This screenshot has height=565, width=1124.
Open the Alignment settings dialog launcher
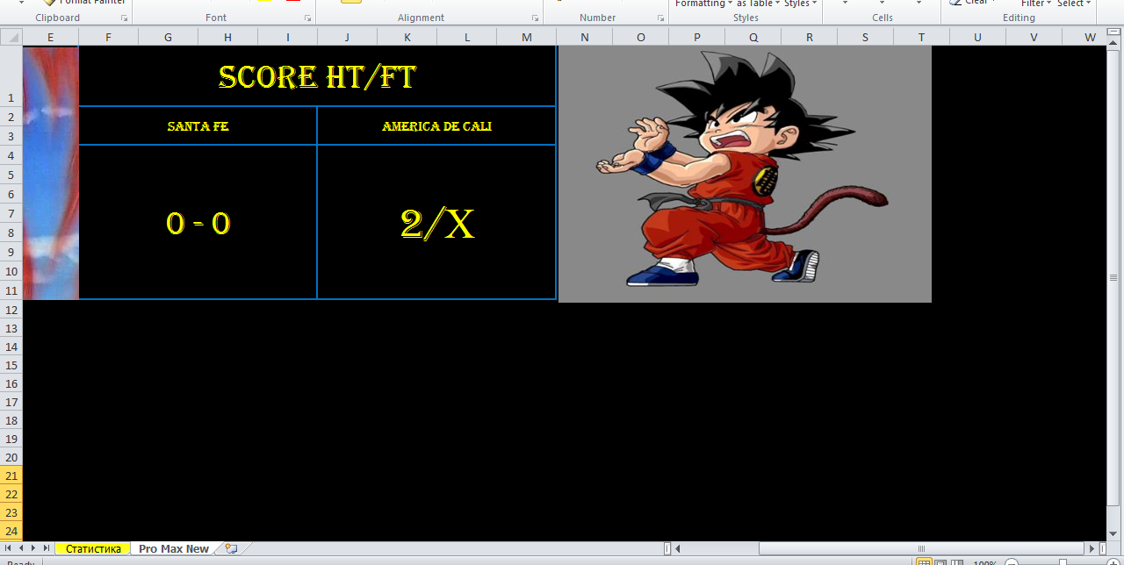click(535, 18)
